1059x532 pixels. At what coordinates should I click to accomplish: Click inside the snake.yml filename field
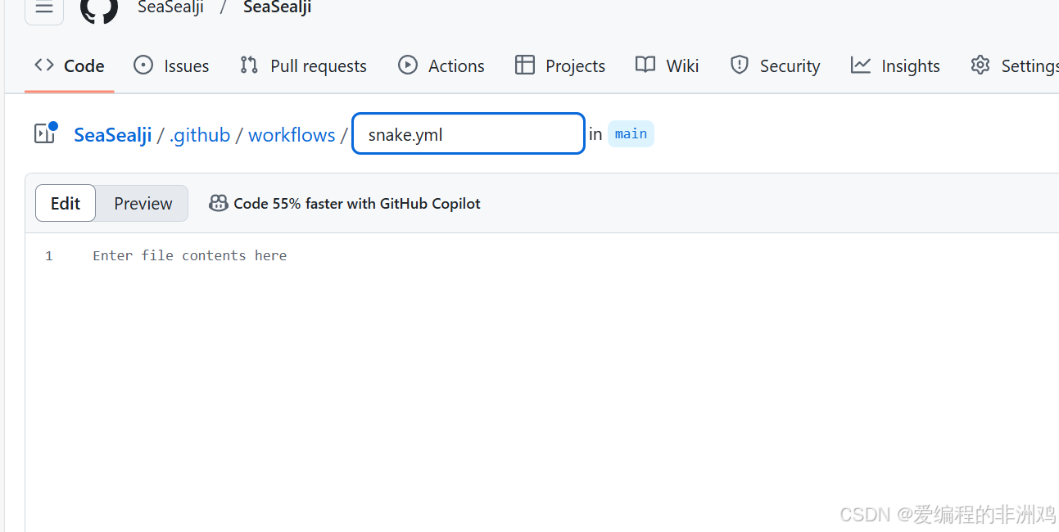click(x=467, y=134)
